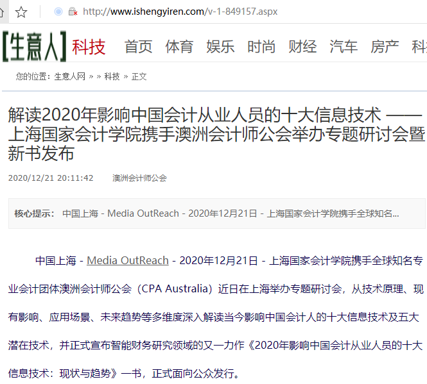Open the 体育 navigation tab
The image size is (427, 384).
coord(179,47)
